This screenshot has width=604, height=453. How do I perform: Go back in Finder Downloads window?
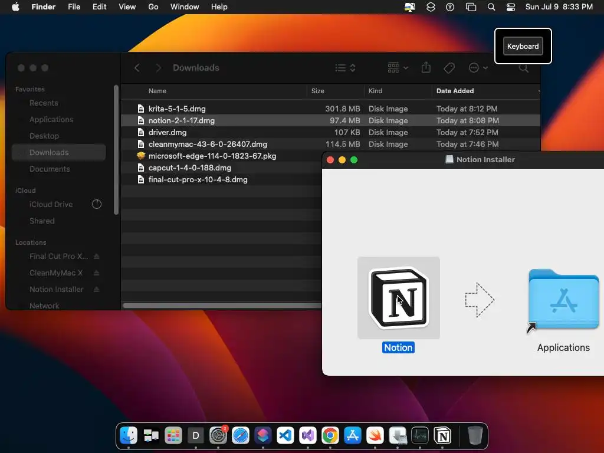pos(137,68)
